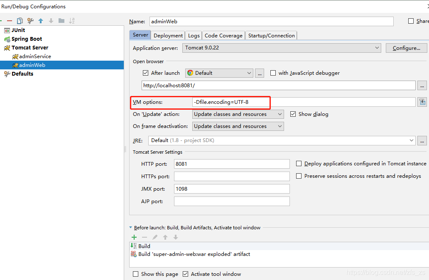Enable Preserve sessions across restarts

coord(299,176)
